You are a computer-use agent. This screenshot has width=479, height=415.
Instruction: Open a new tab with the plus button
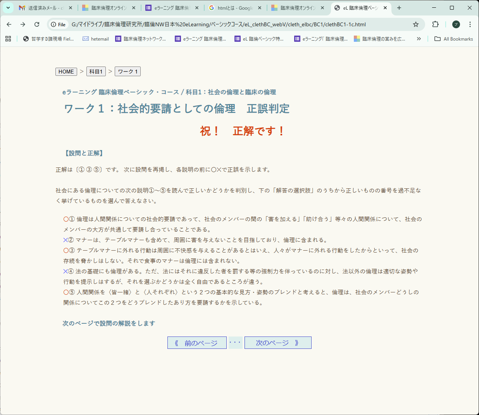[399, 7]
